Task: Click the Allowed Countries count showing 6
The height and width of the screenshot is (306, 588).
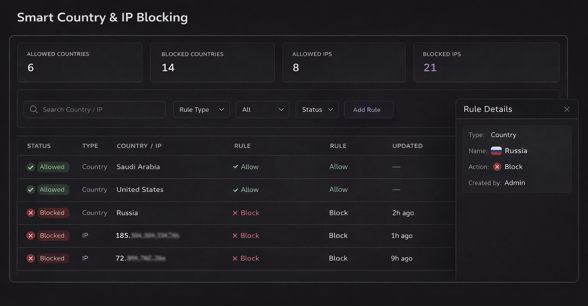Action: (x=30, y=68)
